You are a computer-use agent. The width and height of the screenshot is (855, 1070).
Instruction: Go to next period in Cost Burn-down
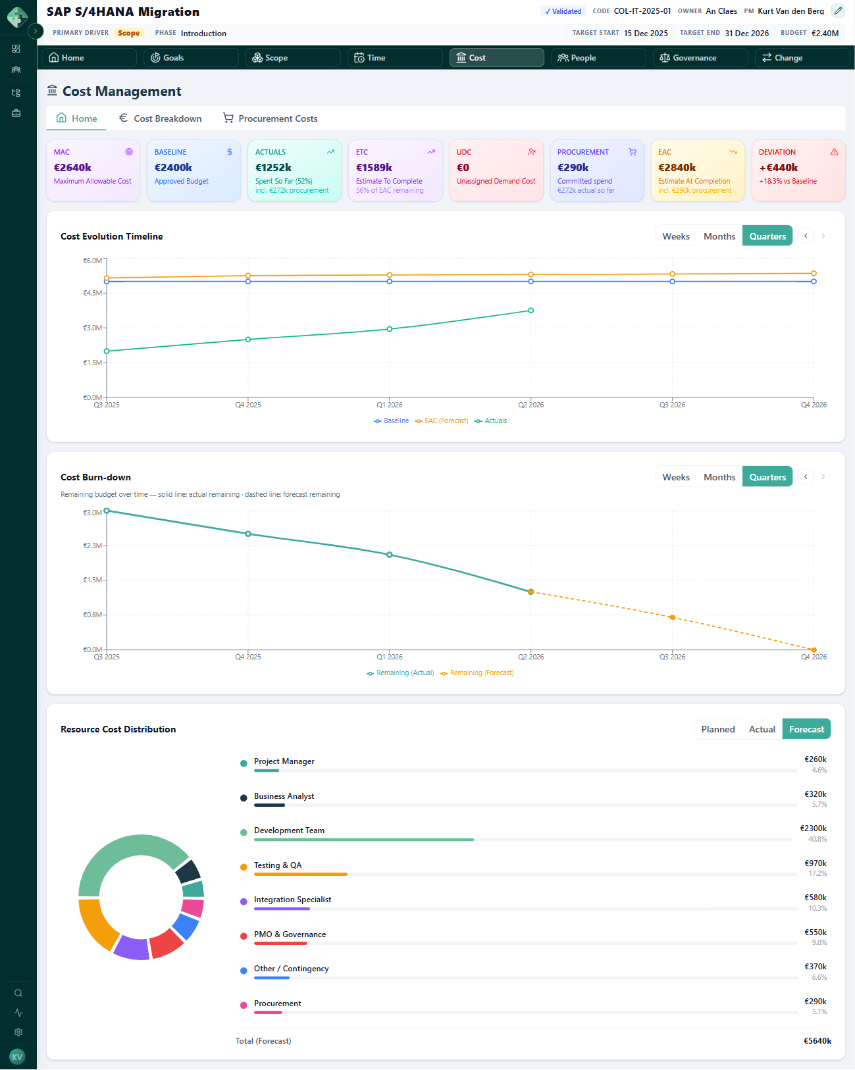[823, 476]
